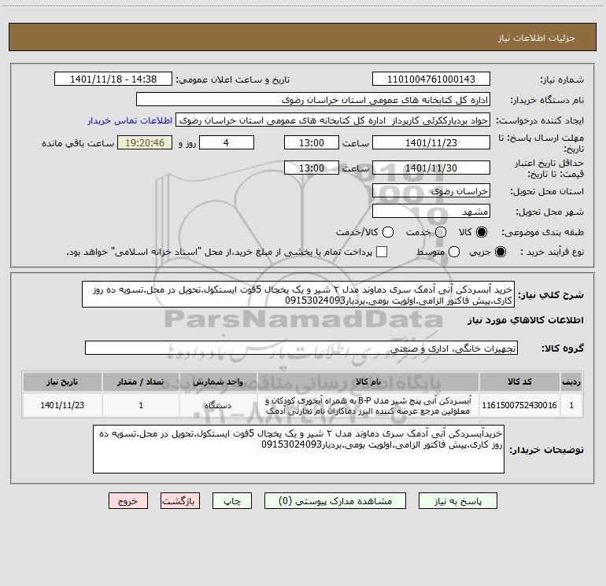606x586 pixels.
Task: Click the خروج exit button
Action: [x=128, y=501]
